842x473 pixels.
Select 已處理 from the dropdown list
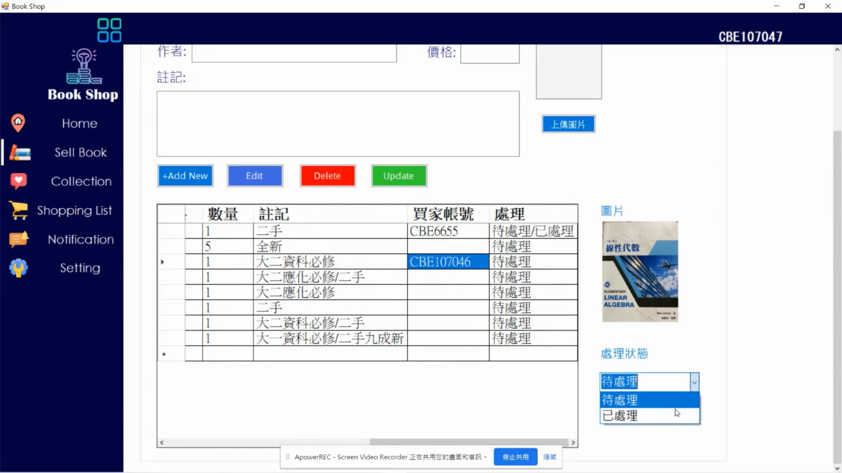pyautogui.click(x=649, y=416)
